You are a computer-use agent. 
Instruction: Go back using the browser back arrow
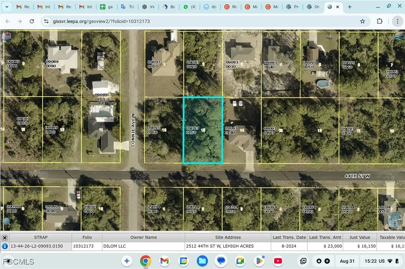8,21
